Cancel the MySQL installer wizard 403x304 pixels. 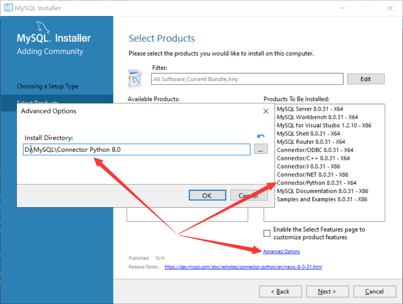[x=374, y=291]
